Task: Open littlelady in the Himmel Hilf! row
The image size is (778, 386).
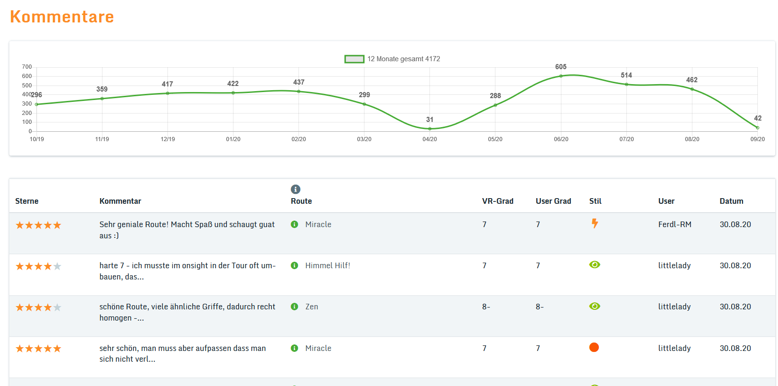Action: pos(674,265)
